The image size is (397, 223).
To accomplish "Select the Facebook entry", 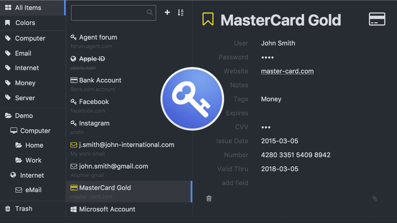I will (x=129, y=106).
